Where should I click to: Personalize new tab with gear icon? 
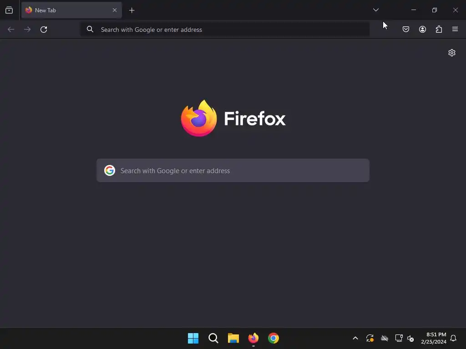(452, 53)
